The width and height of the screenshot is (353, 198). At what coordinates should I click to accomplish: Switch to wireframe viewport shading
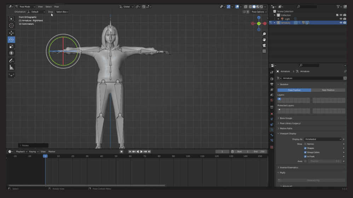click(250, 7)
